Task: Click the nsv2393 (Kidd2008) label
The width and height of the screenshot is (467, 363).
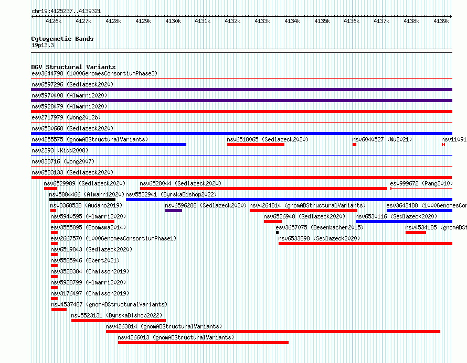Action: pos(60,150)
